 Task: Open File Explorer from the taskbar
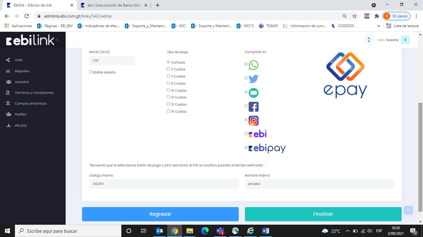[190, 231]
